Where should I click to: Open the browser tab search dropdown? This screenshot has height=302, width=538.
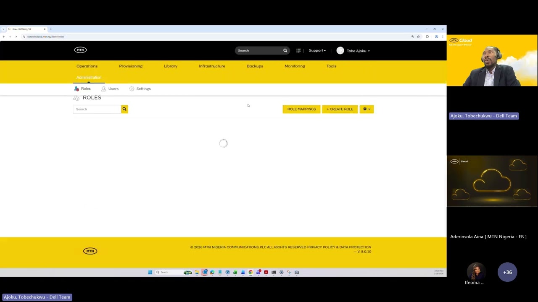(x=3, y=29)
